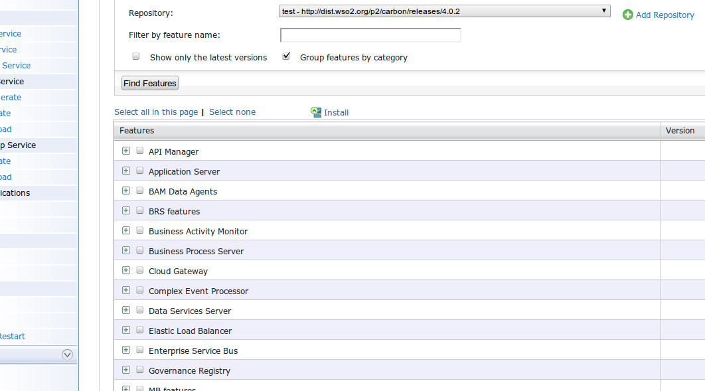
Task: Check the Complex Event Processor checkbox
Action: tap(140, 290)
